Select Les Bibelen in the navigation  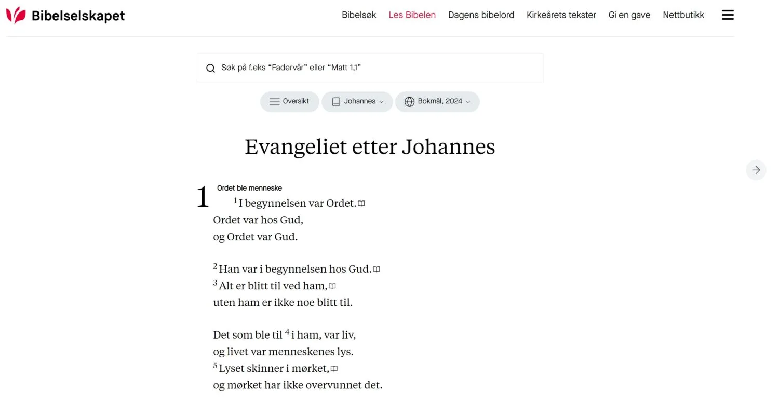coord(412,15)
